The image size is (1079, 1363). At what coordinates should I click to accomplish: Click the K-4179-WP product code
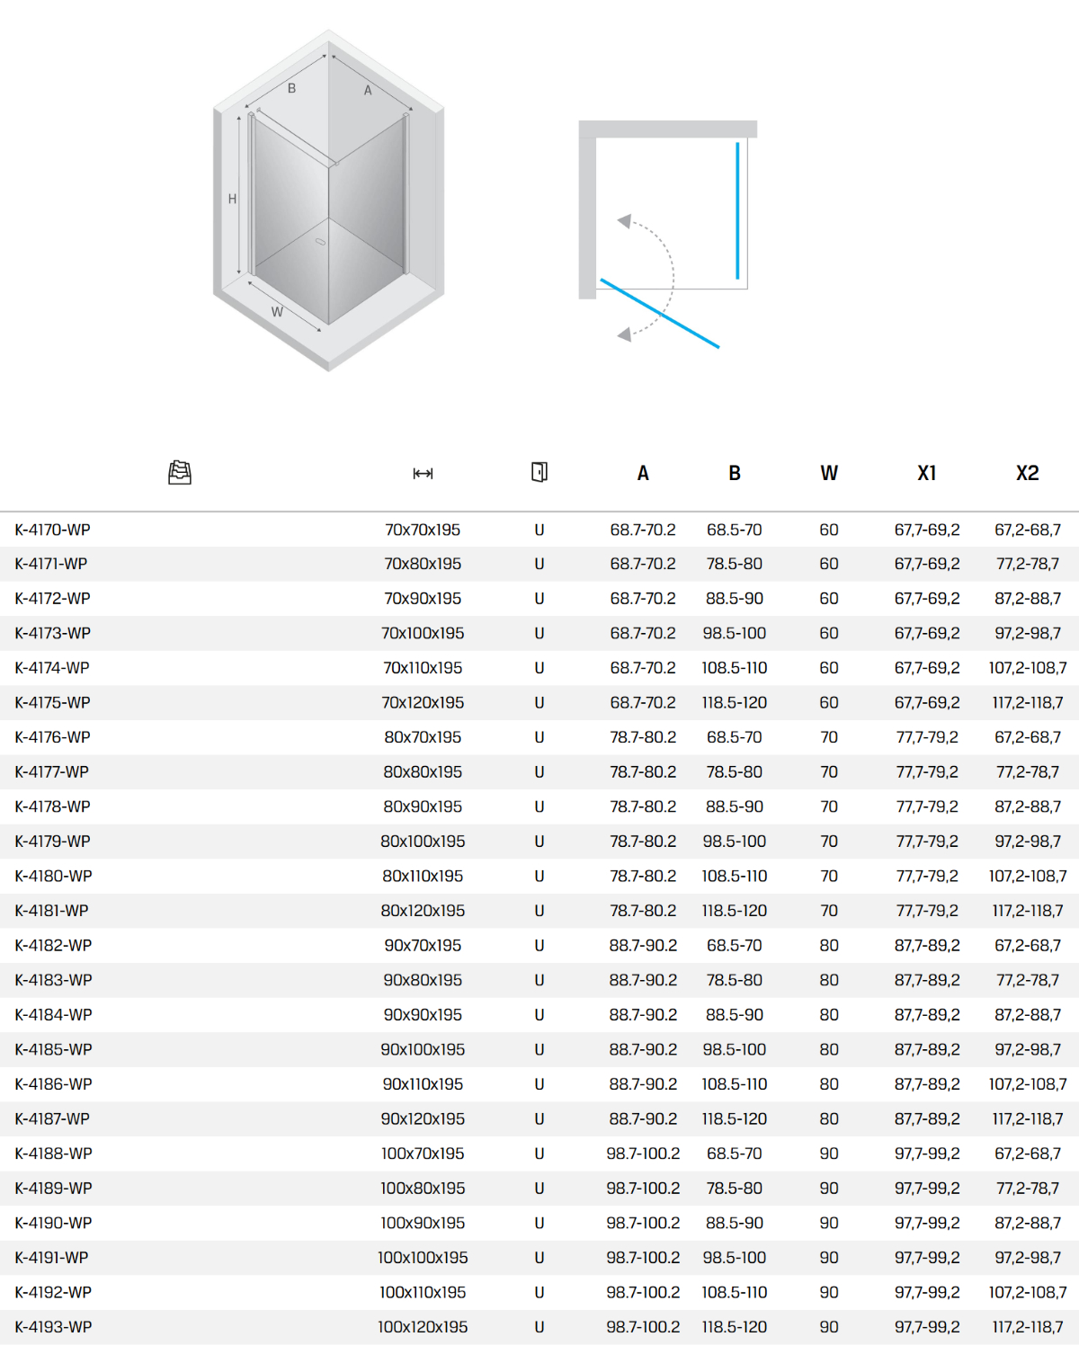pyautogui.click(x=53, y=842)
